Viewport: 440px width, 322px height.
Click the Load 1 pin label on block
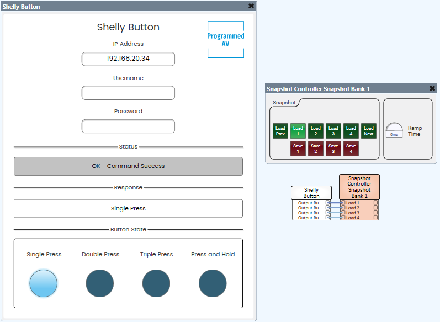coord(353,203)
